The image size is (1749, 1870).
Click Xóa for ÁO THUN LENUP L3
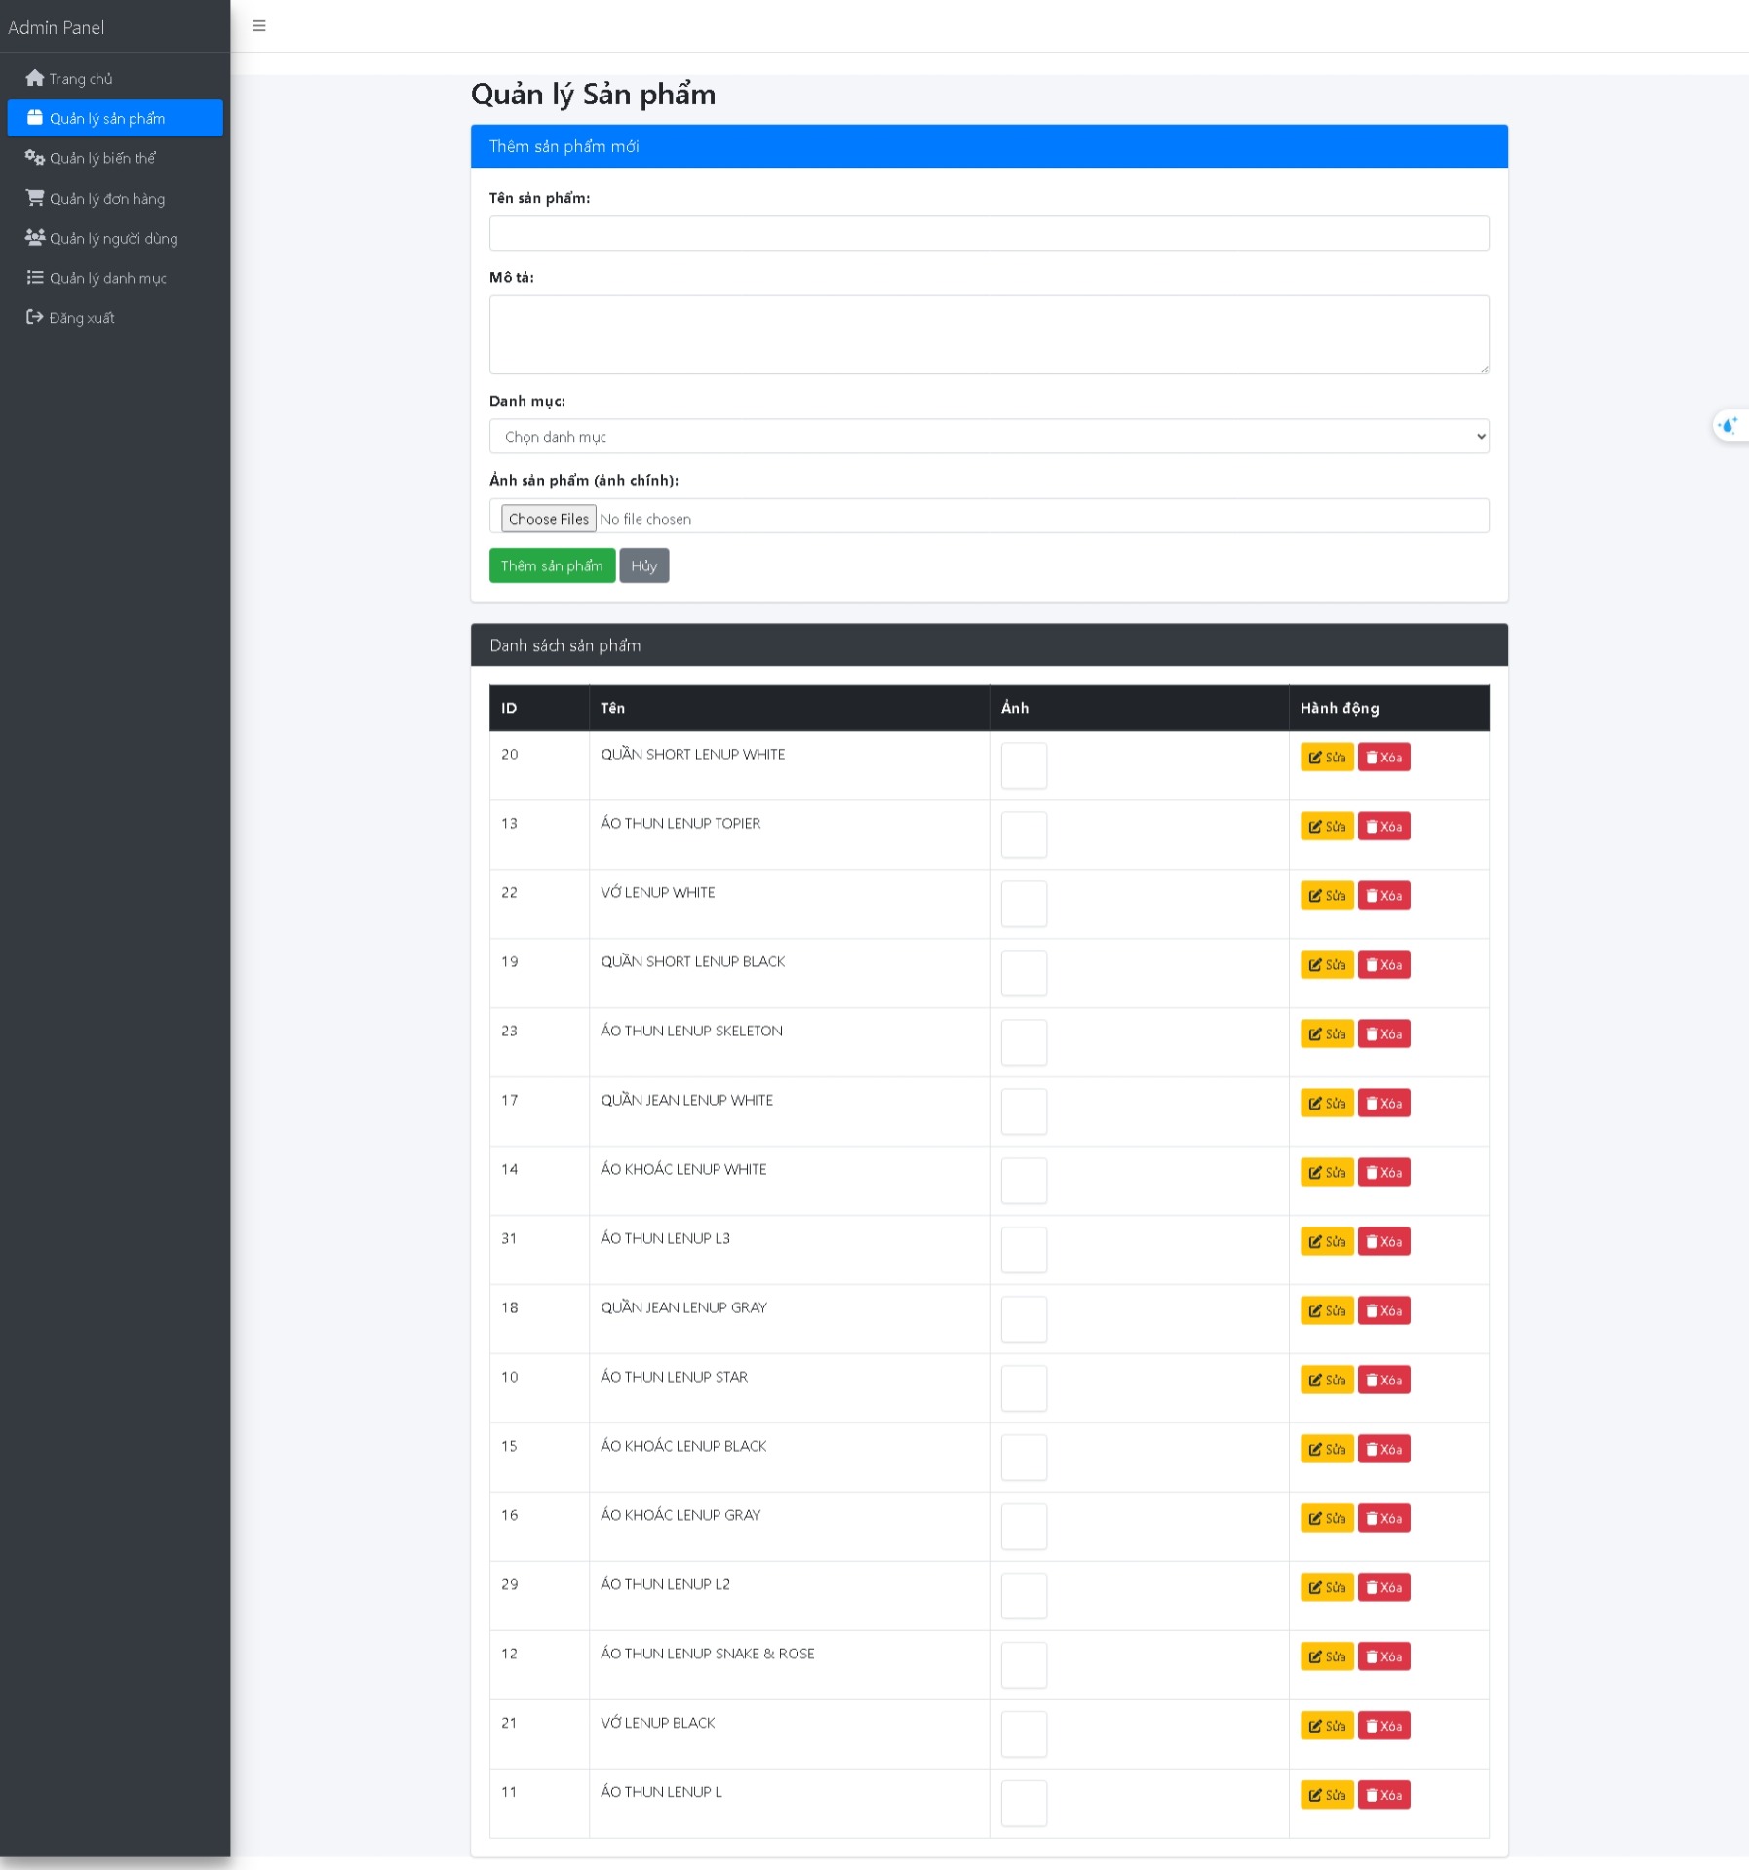click(1383, 1242)
